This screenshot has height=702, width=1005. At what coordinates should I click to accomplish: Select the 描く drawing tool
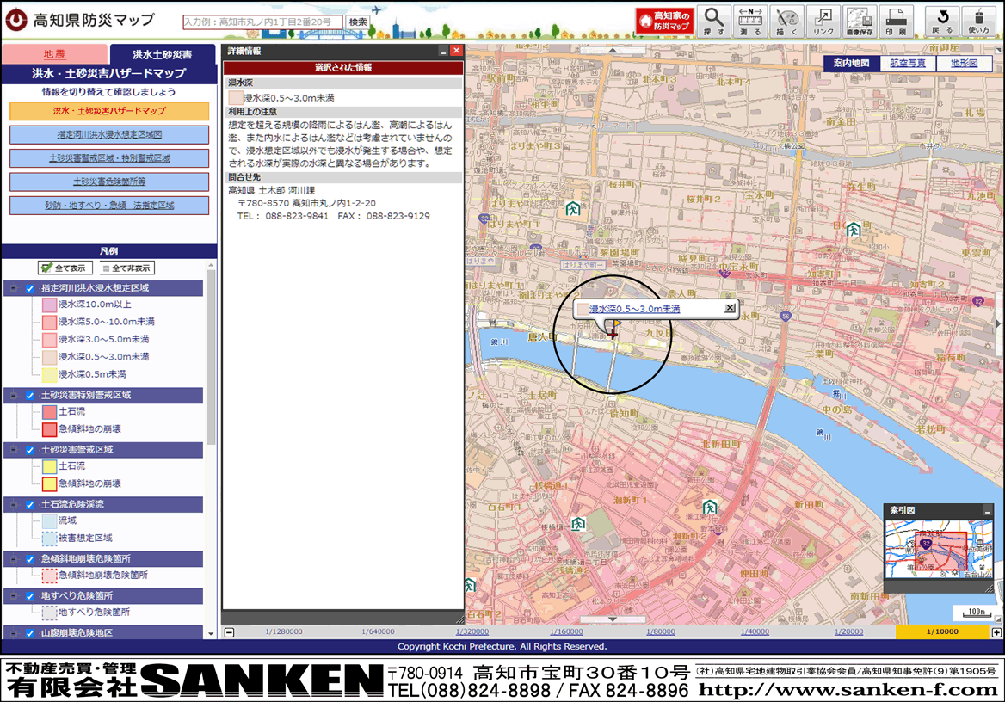786,22
